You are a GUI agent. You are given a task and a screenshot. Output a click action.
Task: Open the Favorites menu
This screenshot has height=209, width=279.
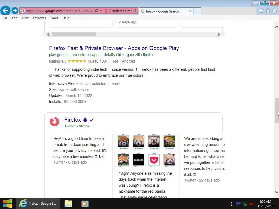(39, 18)
